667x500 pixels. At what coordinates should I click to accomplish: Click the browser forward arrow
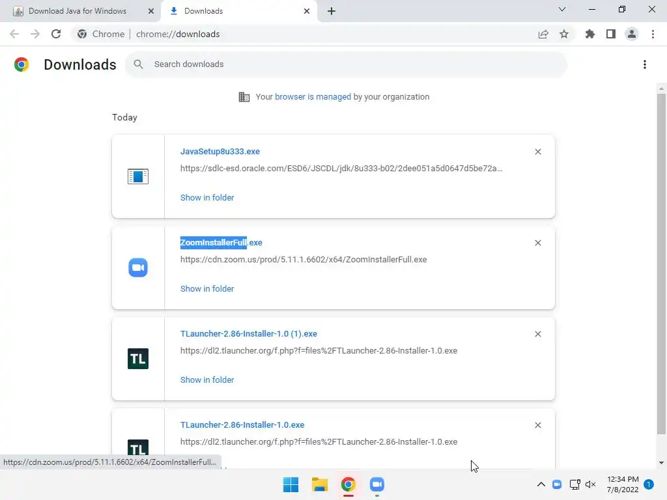(x=35, y=34)
